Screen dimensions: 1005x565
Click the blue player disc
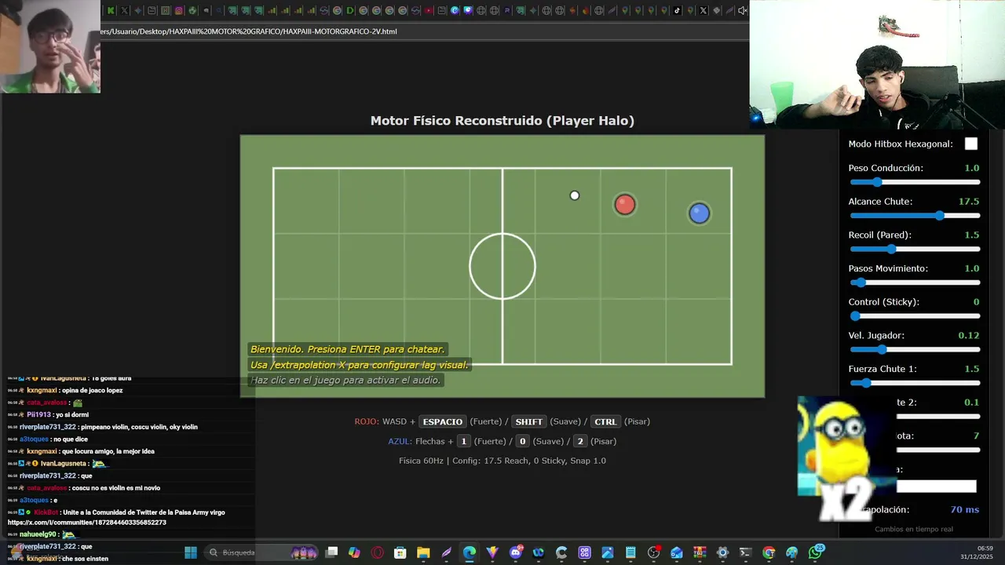tap(700, 213)
